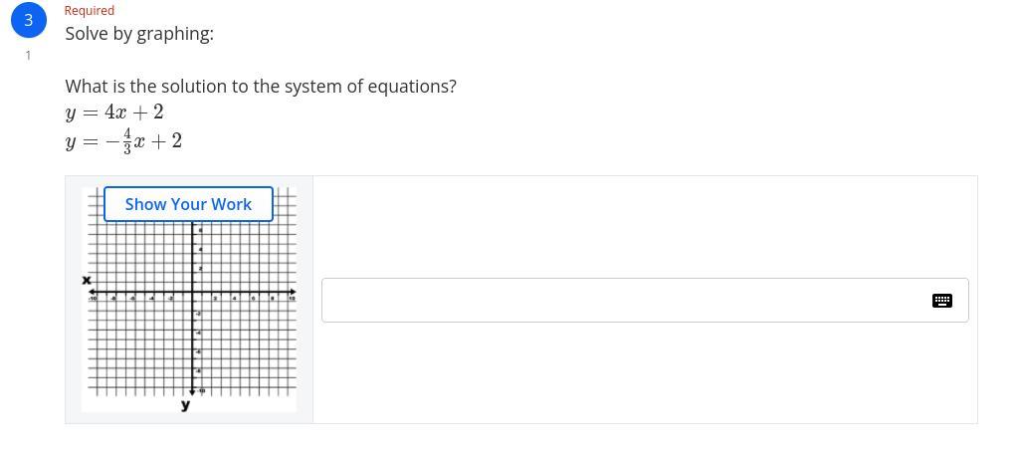Viewport: 1018px width, 455px height.
Task: Click the graph's origin point
Action: [x=192, y=293]
